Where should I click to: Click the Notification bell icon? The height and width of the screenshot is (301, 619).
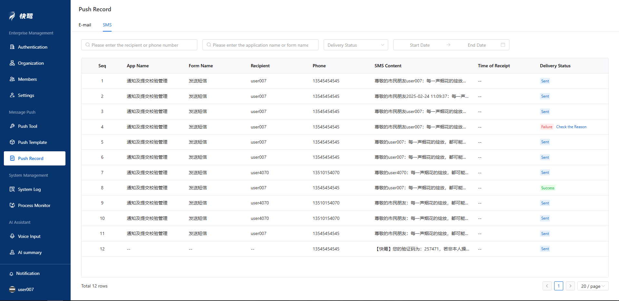click(x=11, y=274)
